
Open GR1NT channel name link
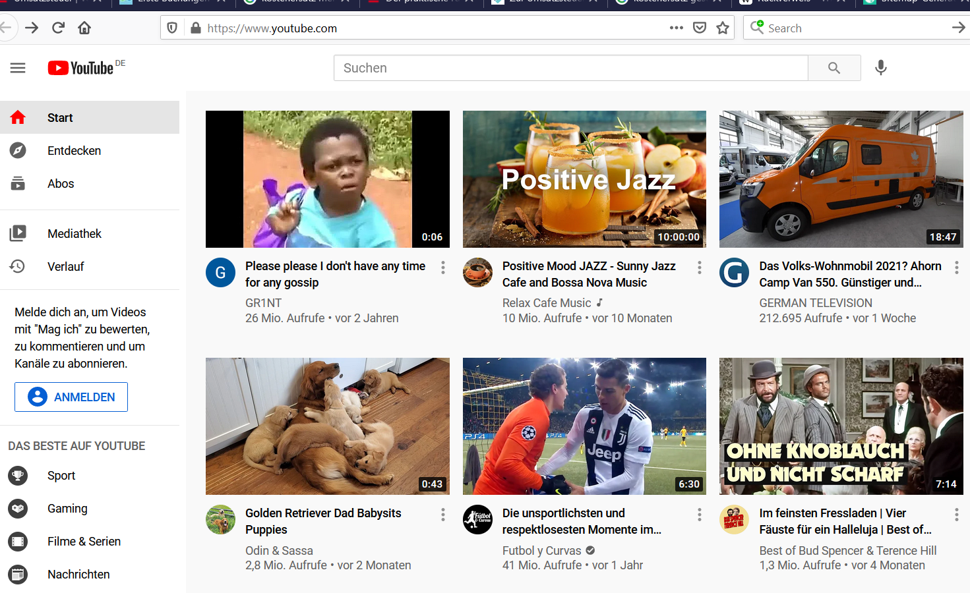point(263,302)
